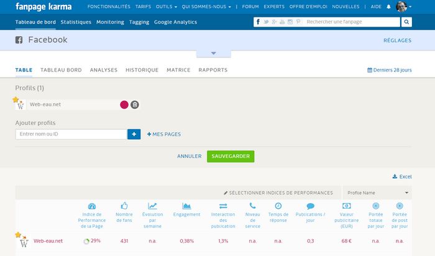The width and height of the screenshot is (435, 256).
Task: Open the RAPPORTS tab
Action: click(x=213, y=70)
